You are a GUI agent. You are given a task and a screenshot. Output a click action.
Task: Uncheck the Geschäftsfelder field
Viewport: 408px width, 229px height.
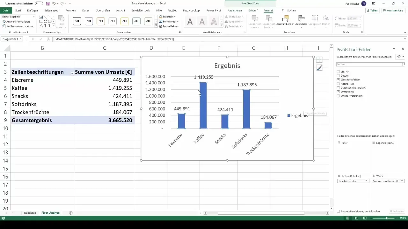338,80
